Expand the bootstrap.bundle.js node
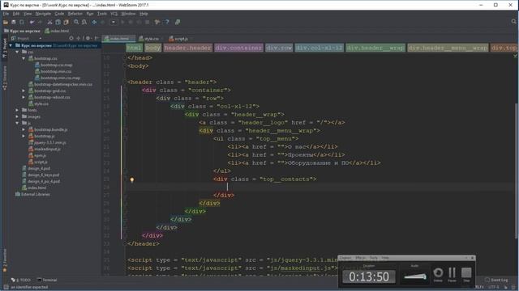519x291 pixels. click(x=24, y=129)
